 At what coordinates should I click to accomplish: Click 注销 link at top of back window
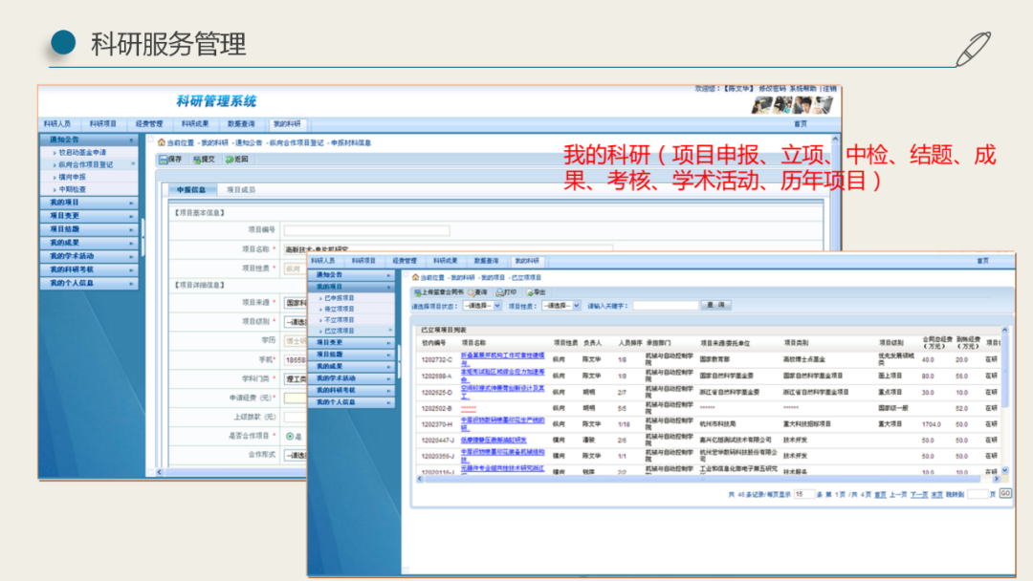point(828,88)
